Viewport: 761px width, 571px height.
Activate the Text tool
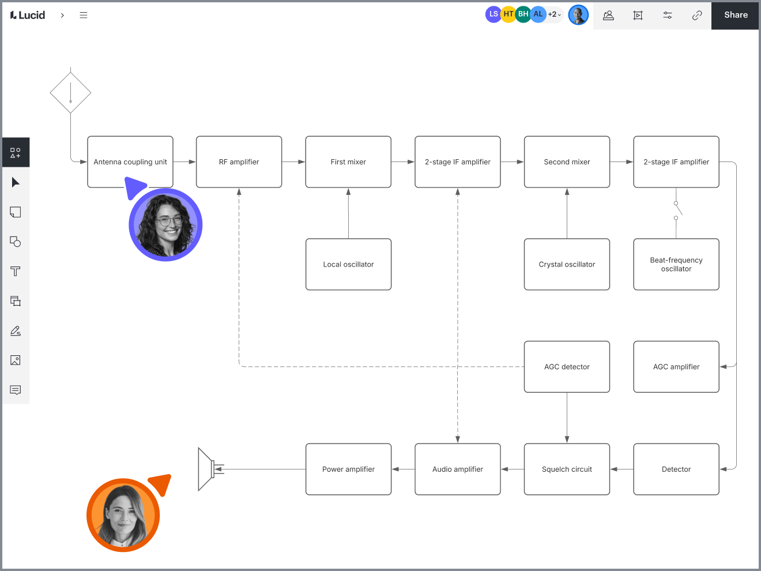click(x=16, y=271)
